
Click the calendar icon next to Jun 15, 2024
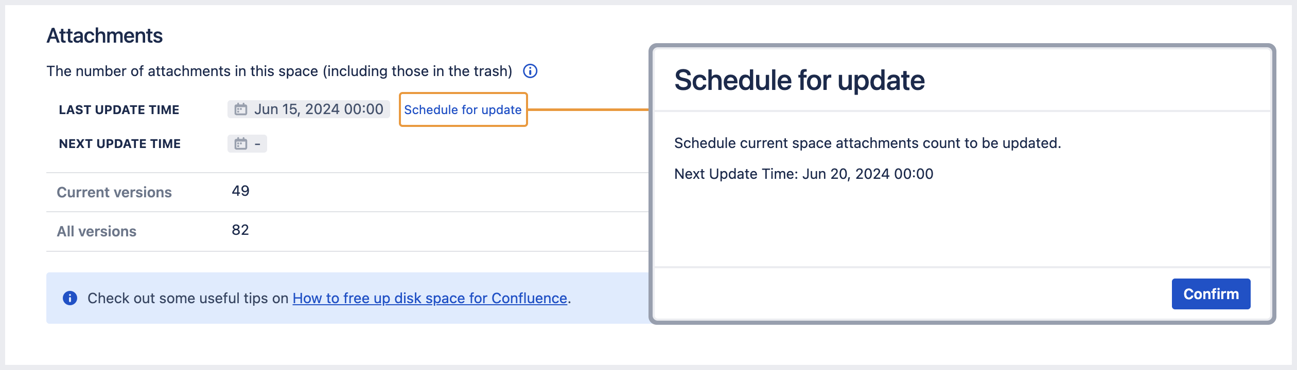[x=241, y=109]
